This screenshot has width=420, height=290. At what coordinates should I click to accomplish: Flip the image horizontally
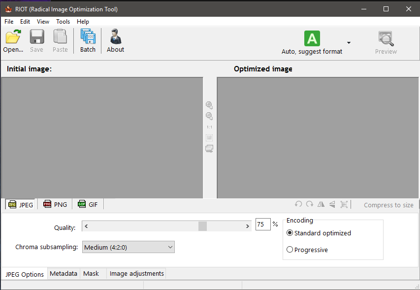pyautogui.click(x=321, y=204)
